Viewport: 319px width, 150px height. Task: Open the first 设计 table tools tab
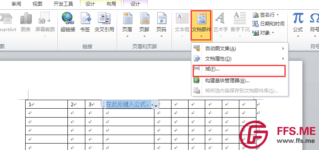(x=90, y=4)
